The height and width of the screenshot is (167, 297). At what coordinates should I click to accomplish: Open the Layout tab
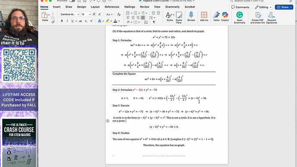[95, 7]
